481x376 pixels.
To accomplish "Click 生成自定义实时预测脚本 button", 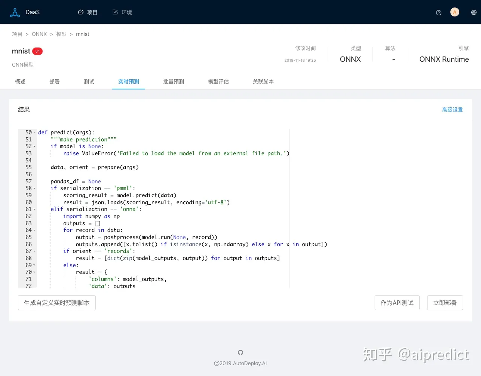I will [57, 303].
